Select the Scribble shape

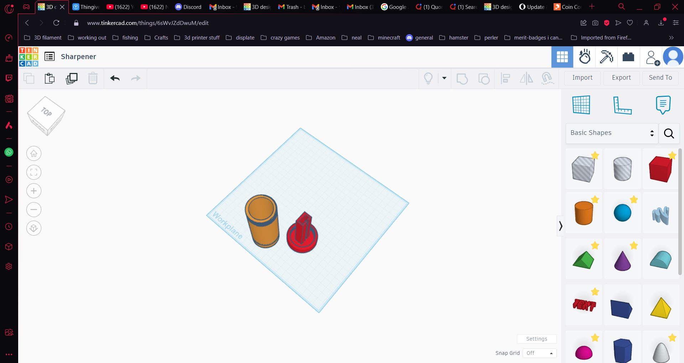point(661,215)
